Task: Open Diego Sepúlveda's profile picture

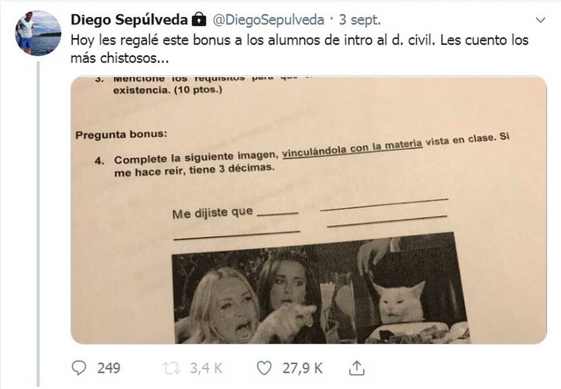Action: 38,33
